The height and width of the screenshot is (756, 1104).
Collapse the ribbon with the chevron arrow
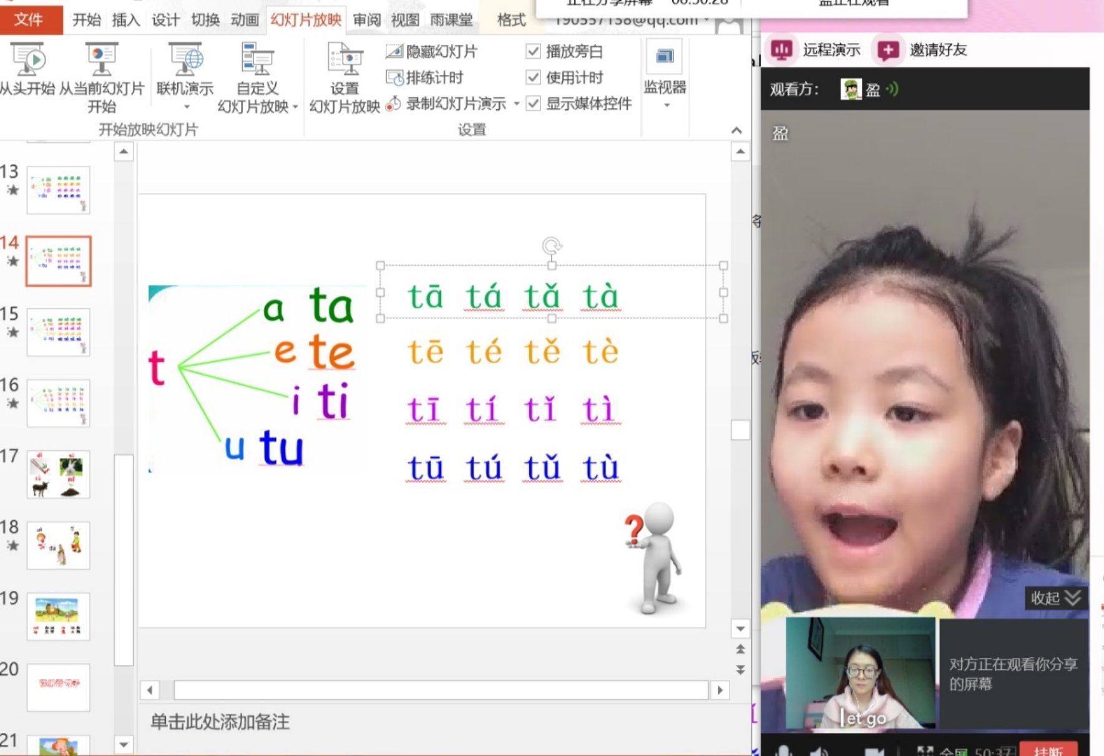click(x=736, y=130)
